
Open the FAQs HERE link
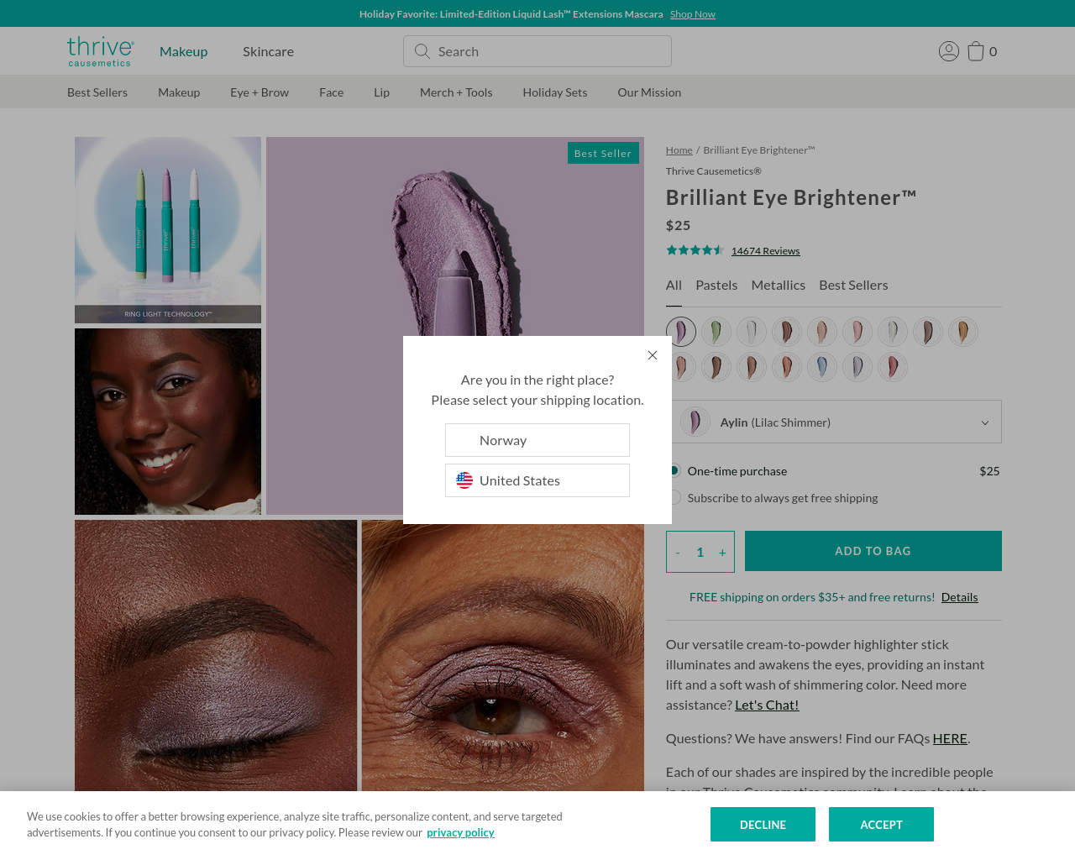click(950, 738)
